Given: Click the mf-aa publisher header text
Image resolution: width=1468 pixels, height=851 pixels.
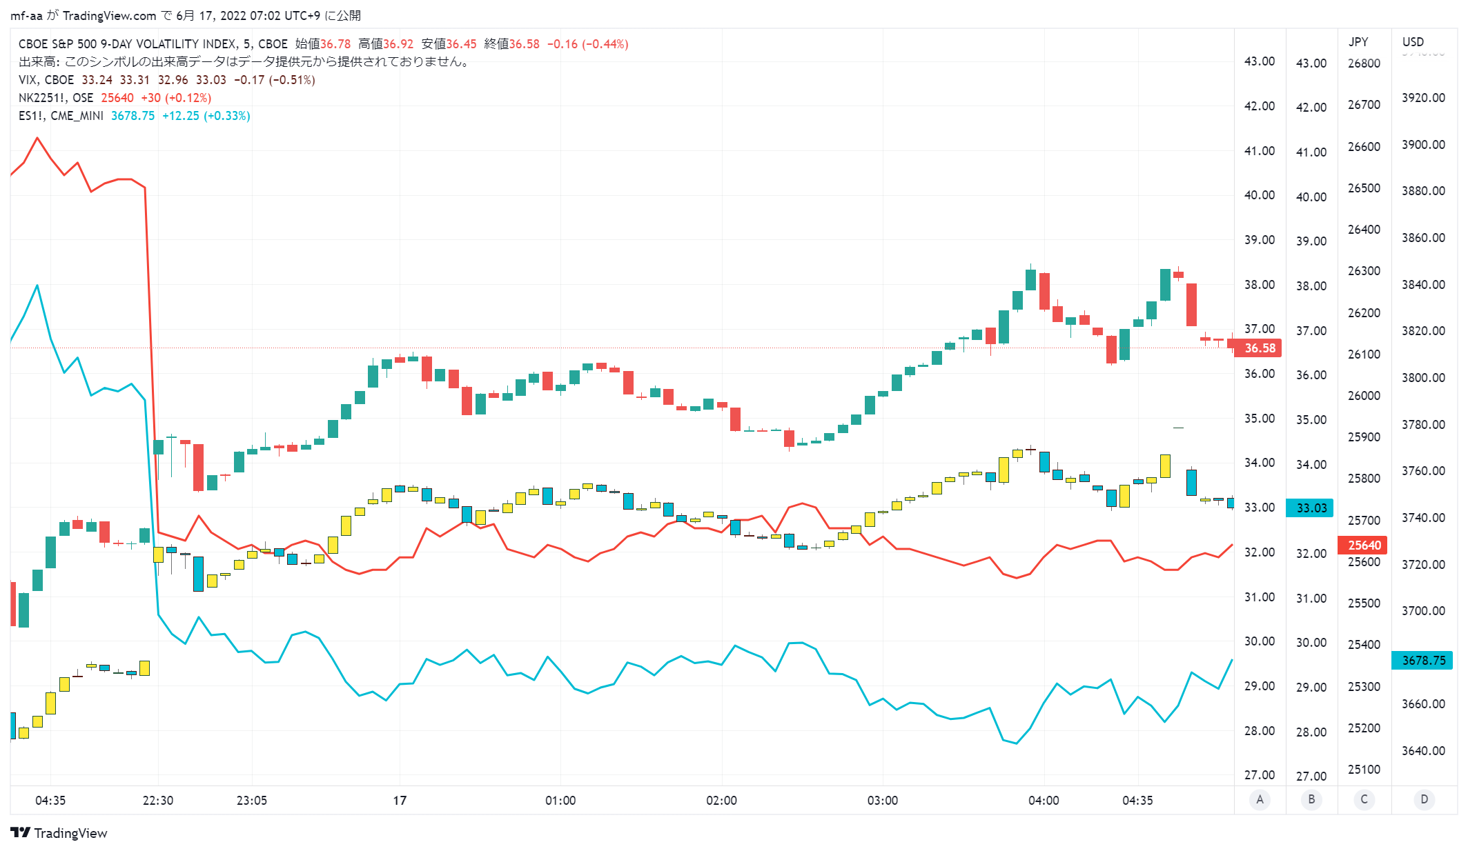Looking at the screenshot, I should point(26,15).
